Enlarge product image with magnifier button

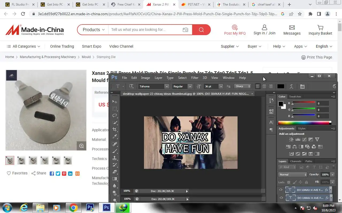click(81, 146)
